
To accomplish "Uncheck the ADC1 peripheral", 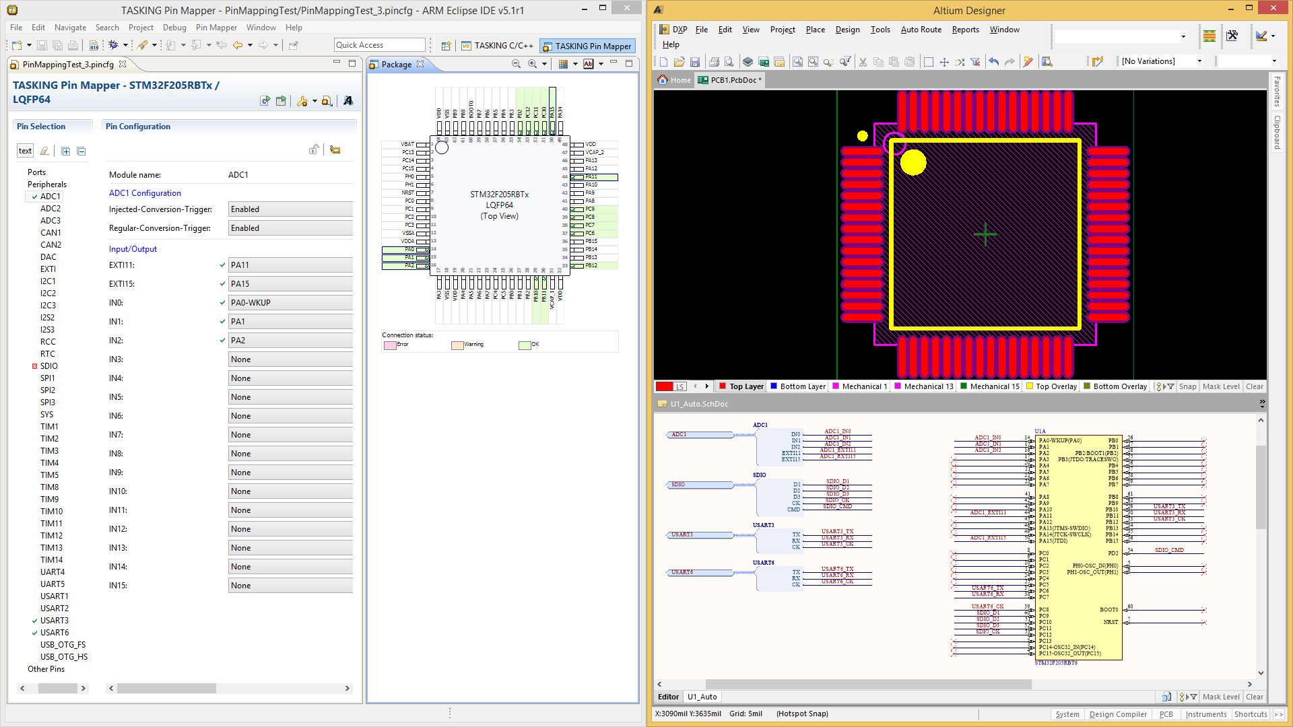I will [35, 197].
